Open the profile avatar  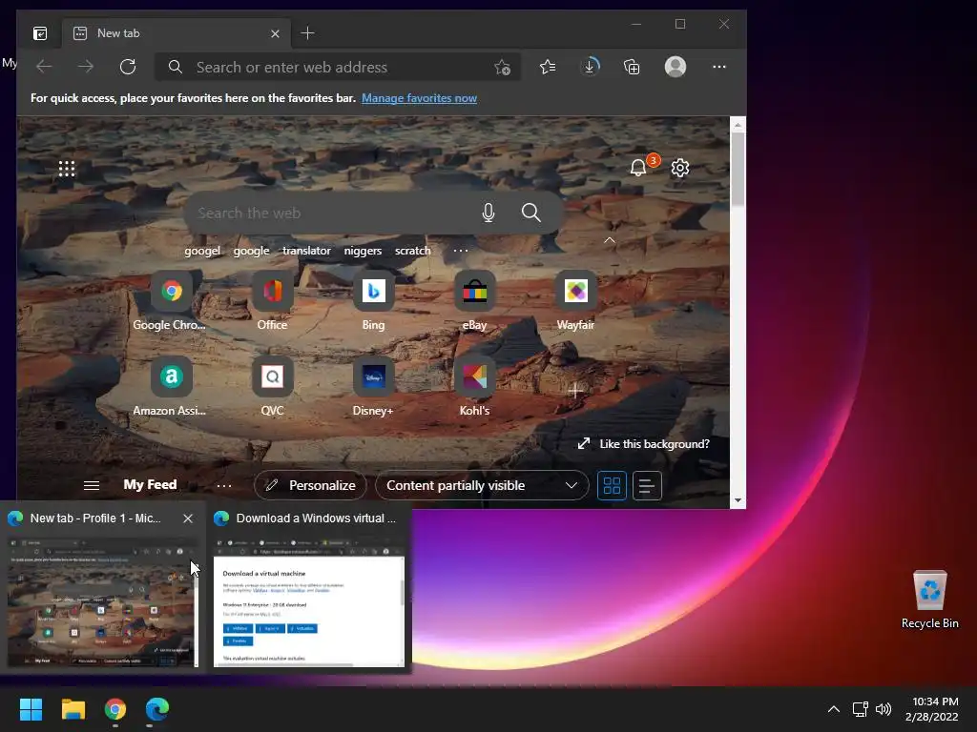[676, 67]
